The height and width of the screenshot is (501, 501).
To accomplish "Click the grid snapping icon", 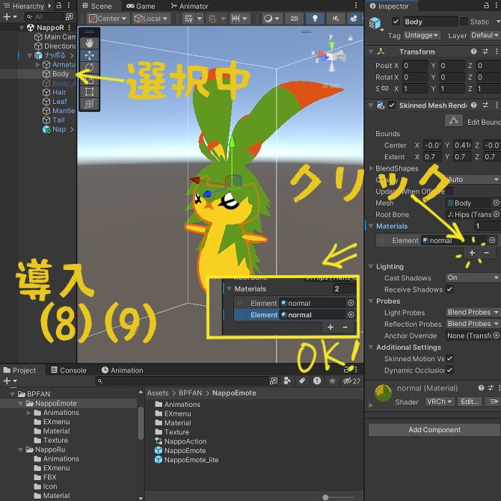I will click(212, 19).
